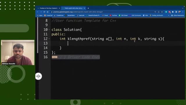The image size is (186, 105).
Task: Click the panel splitter handle button
Action: [39, 76]
